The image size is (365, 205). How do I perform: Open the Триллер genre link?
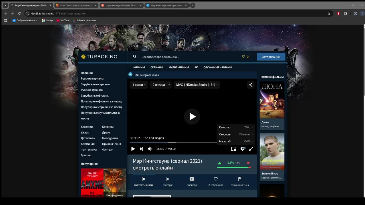coord(87,155)
